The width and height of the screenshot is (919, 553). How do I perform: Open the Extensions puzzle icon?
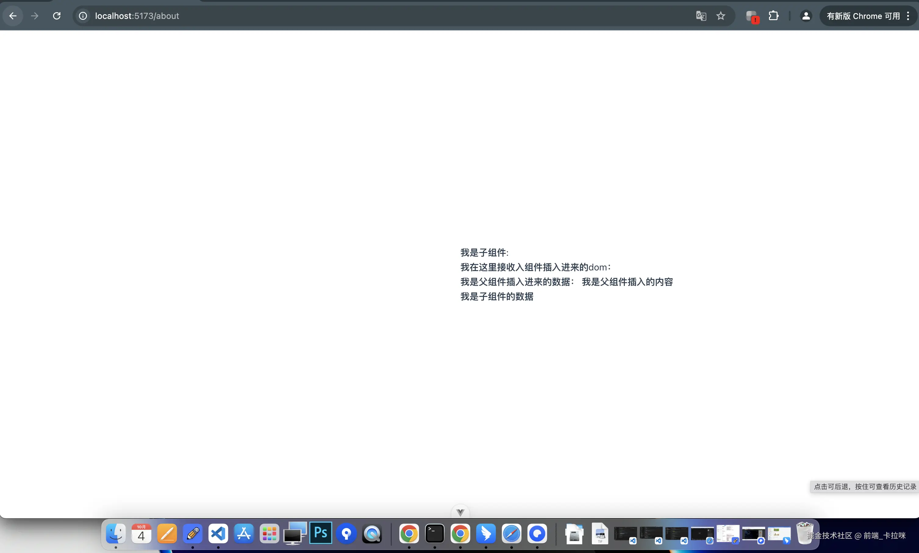[x=774, y=16]
